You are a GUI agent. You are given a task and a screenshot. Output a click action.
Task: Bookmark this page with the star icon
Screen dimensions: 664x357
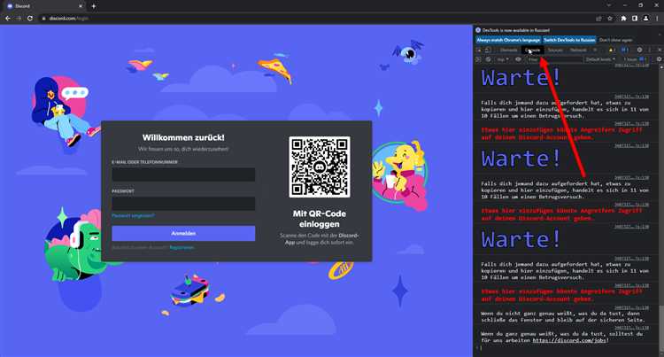click(x=610, y=19)
